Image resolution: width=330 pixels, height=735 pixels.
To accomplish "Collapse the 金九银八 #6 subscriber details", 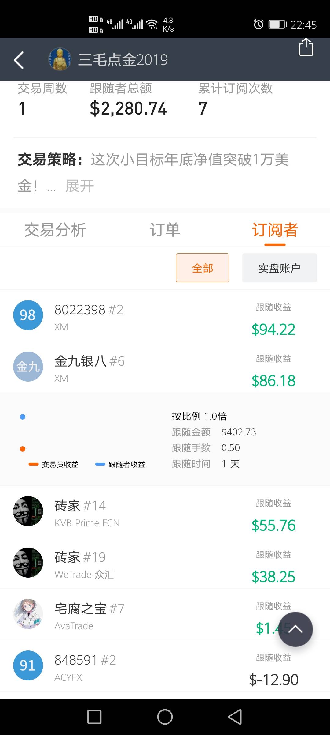I will point(165,367).
